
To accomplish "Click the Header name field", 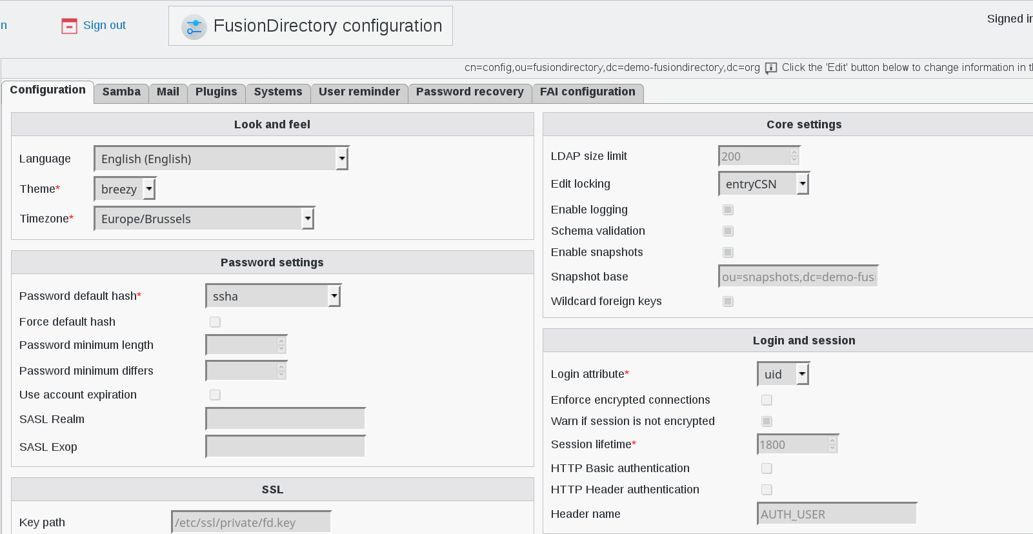I will click(x=837, y=514).
